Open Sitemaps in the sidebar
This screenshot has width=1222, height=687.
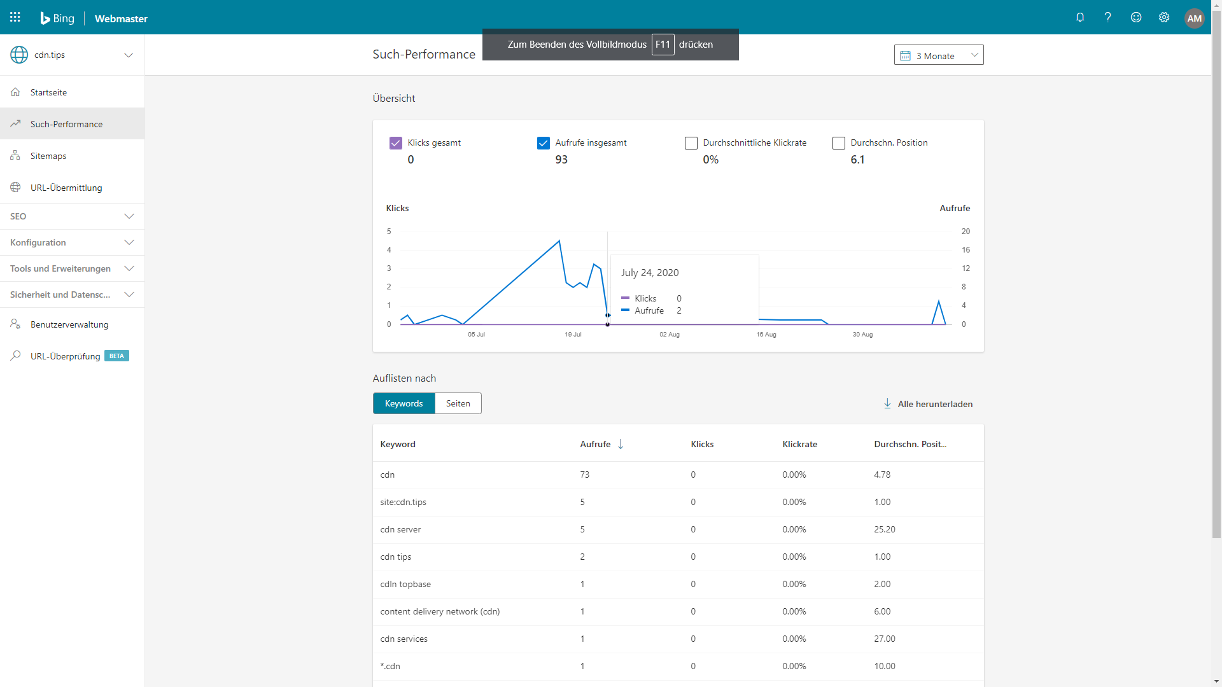(48, 156)
